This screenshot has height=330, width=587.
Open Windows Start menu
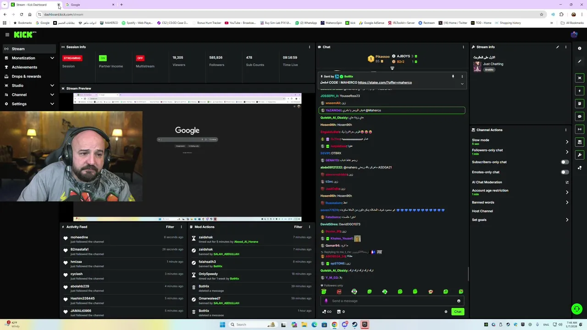point(222,324)
